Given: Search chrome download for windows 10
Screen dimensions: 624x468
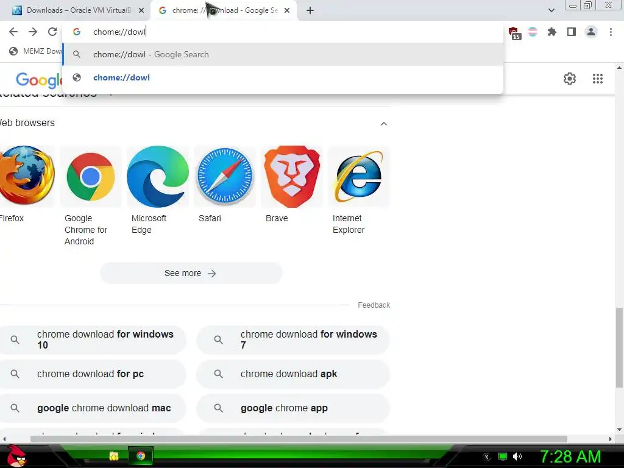Looking at the screenshot, I should [x=93, y=340].
